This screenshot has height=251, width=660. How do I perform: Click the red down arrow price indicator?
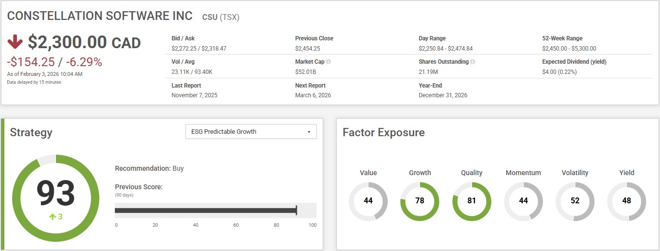(15, 42)
